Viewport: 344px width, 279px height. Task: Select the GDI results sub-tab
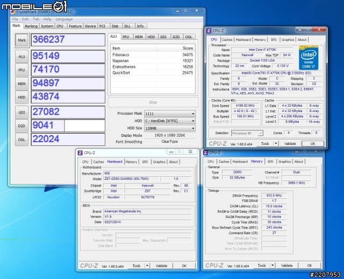coord(163,37)
